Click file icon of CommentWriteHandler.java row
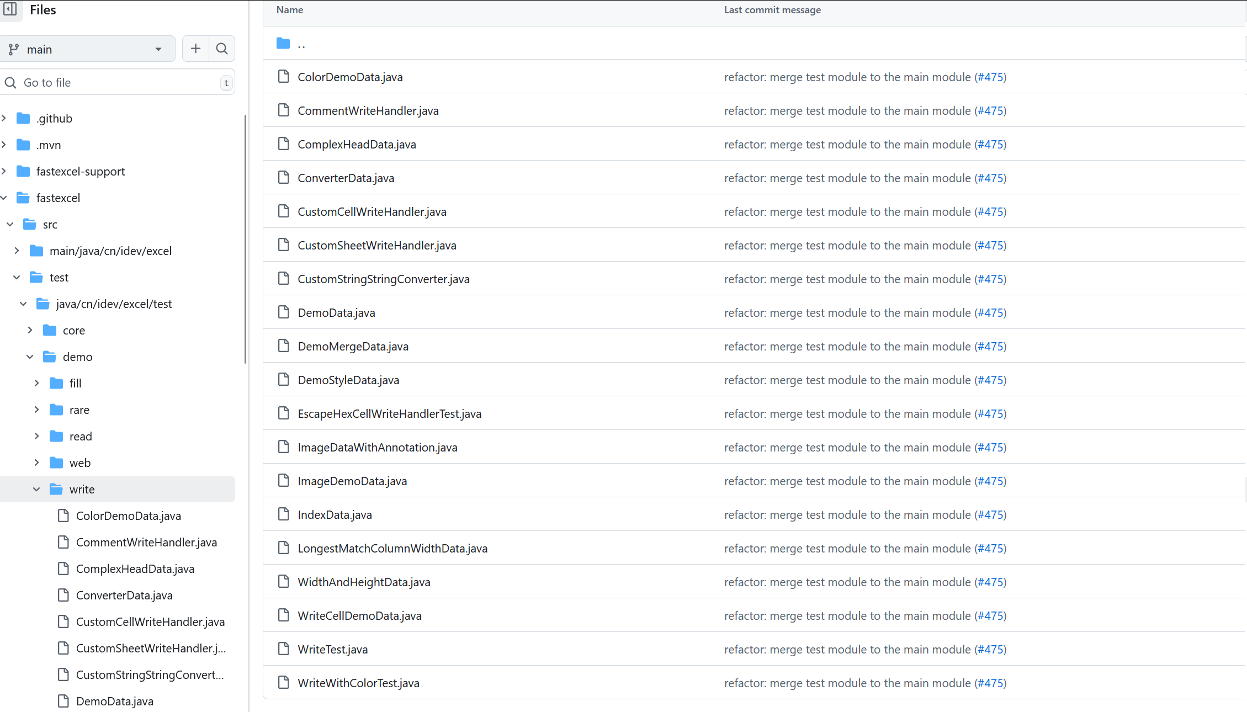The width and height of the screenshot is (1247, 712). click(284, 110)
